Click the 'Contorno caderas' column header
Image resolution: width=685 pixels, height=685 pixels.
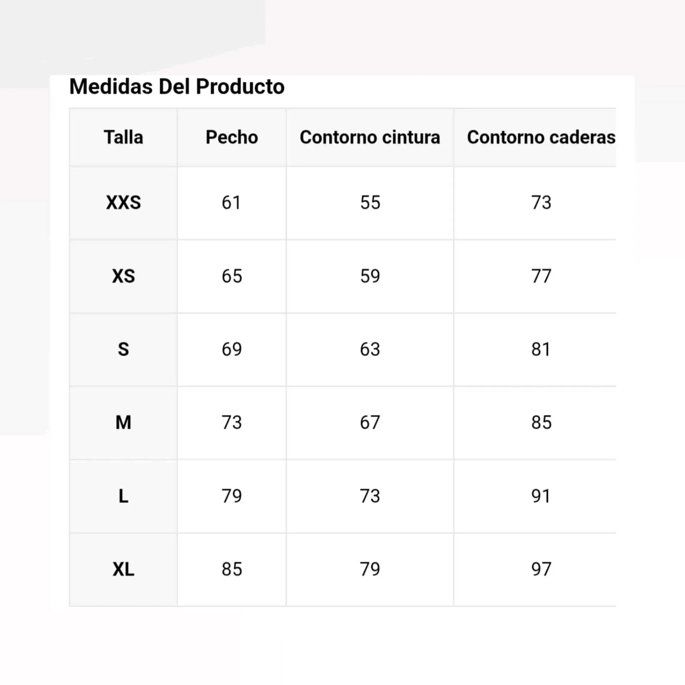[x=541, y=137]
